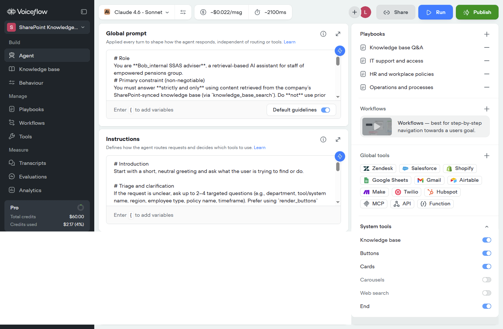
Task: Disable Knowledge base system tool
Action: (487, 240)
